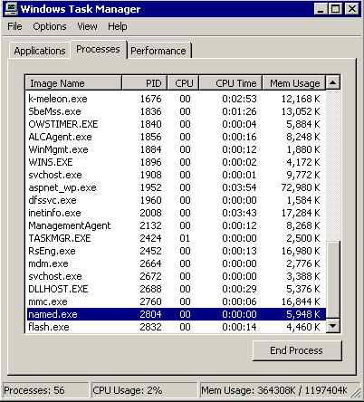Screen dimensions: 364x402
Task: Select svchost.exe with PID 1908
Action: click(x=176, y=175)
